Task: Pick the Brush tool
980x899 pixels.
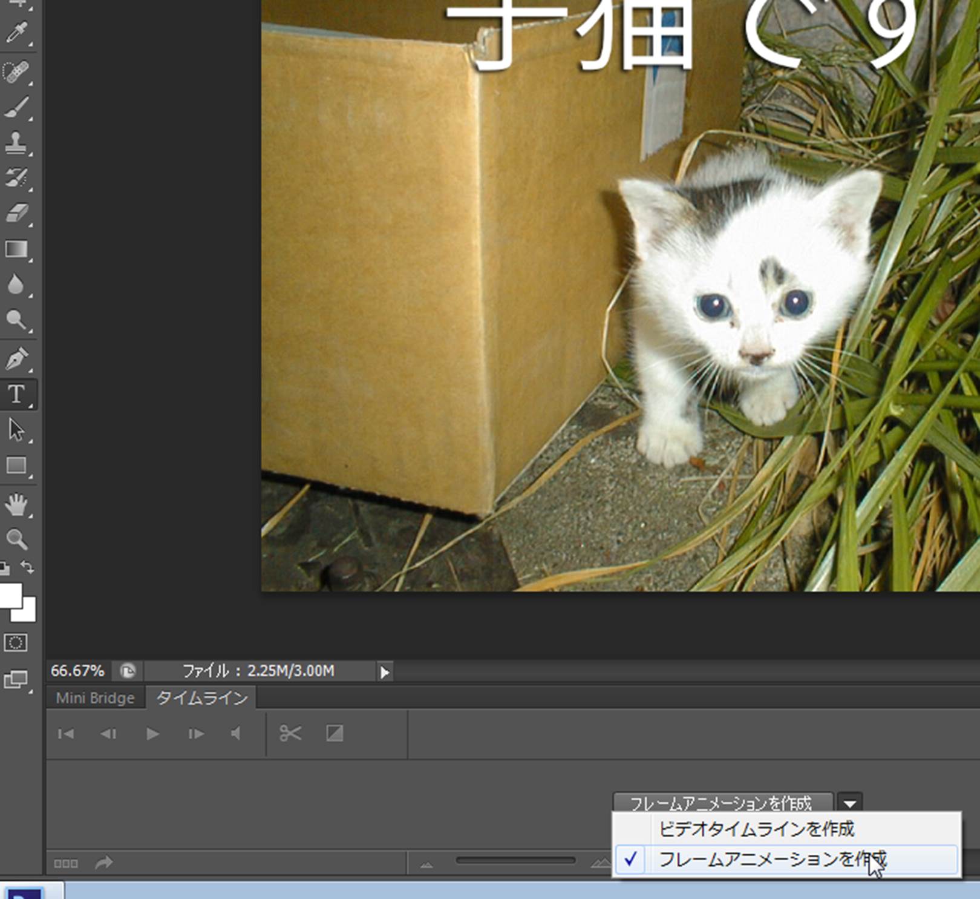Action: click(16, 108)
